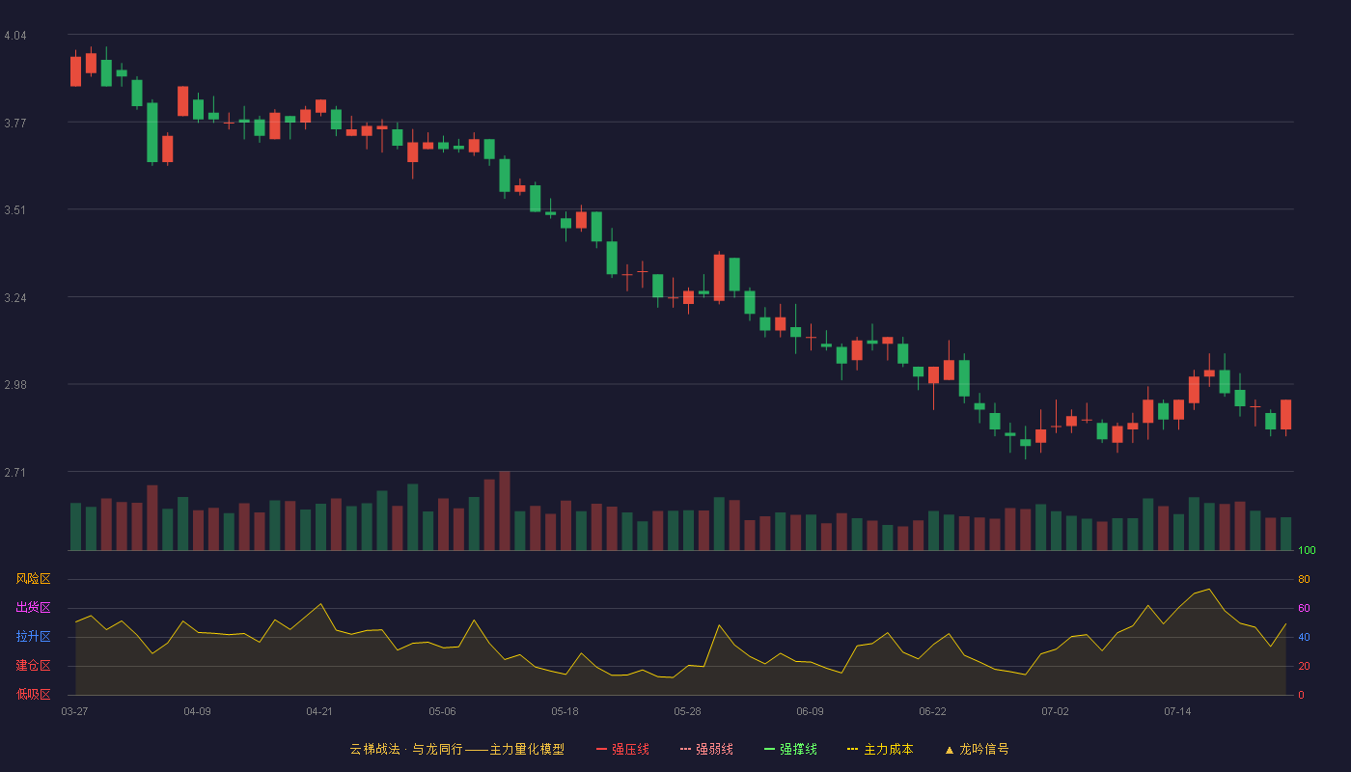Select the 低吸区 zone label
The image size is (1351, 772).
34,694
